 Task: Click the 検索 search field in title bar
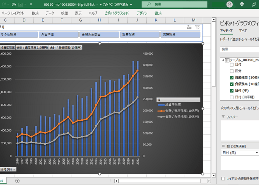point(174,4)
